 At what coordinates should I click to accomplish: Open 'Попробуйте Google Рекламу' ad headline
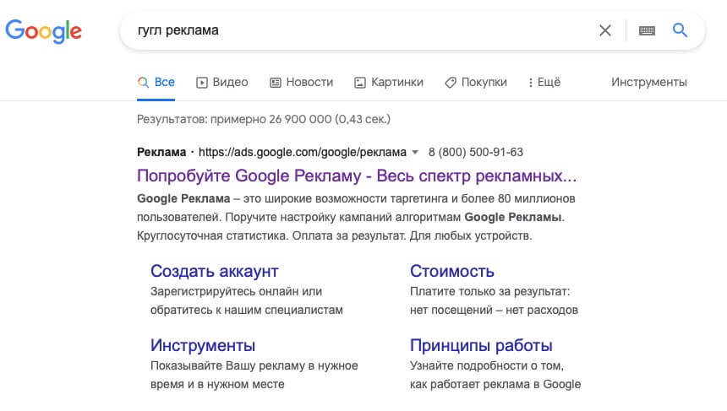(357, 176)
